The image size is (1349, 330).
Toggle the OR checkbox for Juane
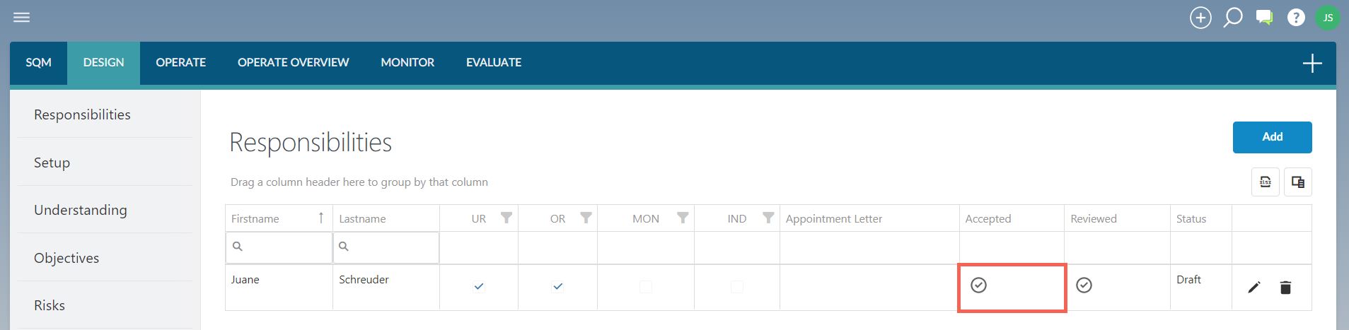pyautogui.click(x=557, y=286)
